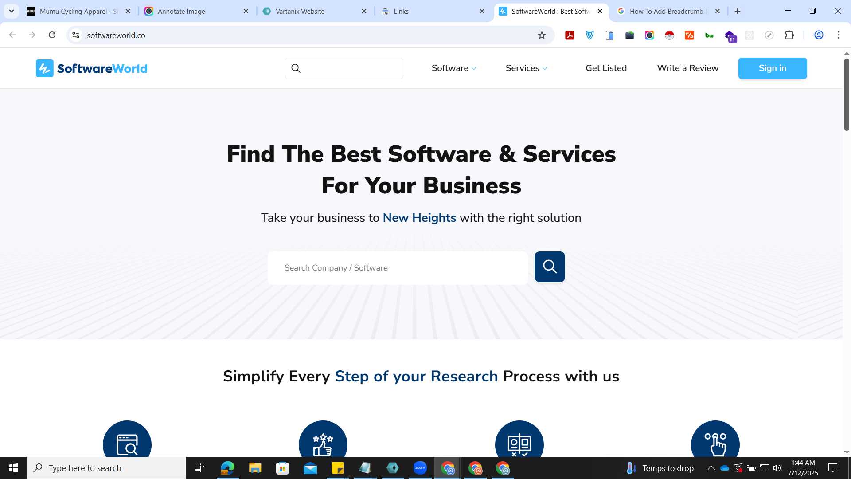Image resolution: width=851 pixels, height=479 pixels.
Task: Reload the page
Action: tap(52, 35)
